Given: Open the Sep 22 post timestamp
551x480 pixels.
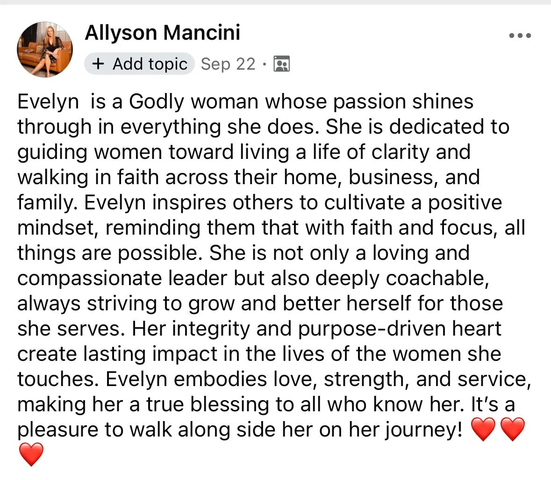Looking at the screenshot, I should pos(228,64).
